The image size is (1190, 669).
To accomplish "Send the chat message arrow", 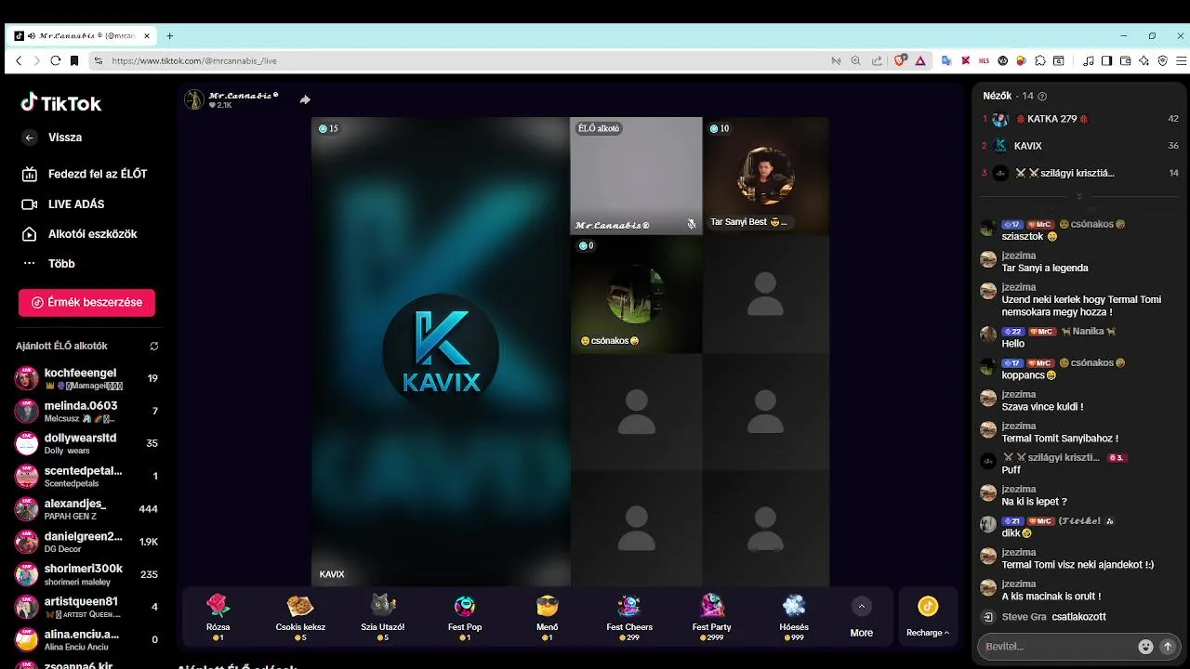I will [x=1169, y=647].
